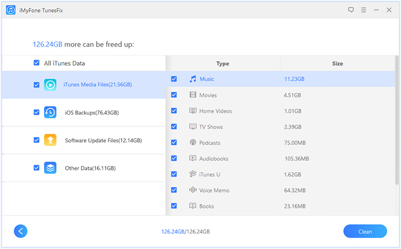Select the iTunes U label

tap(210, 174)
